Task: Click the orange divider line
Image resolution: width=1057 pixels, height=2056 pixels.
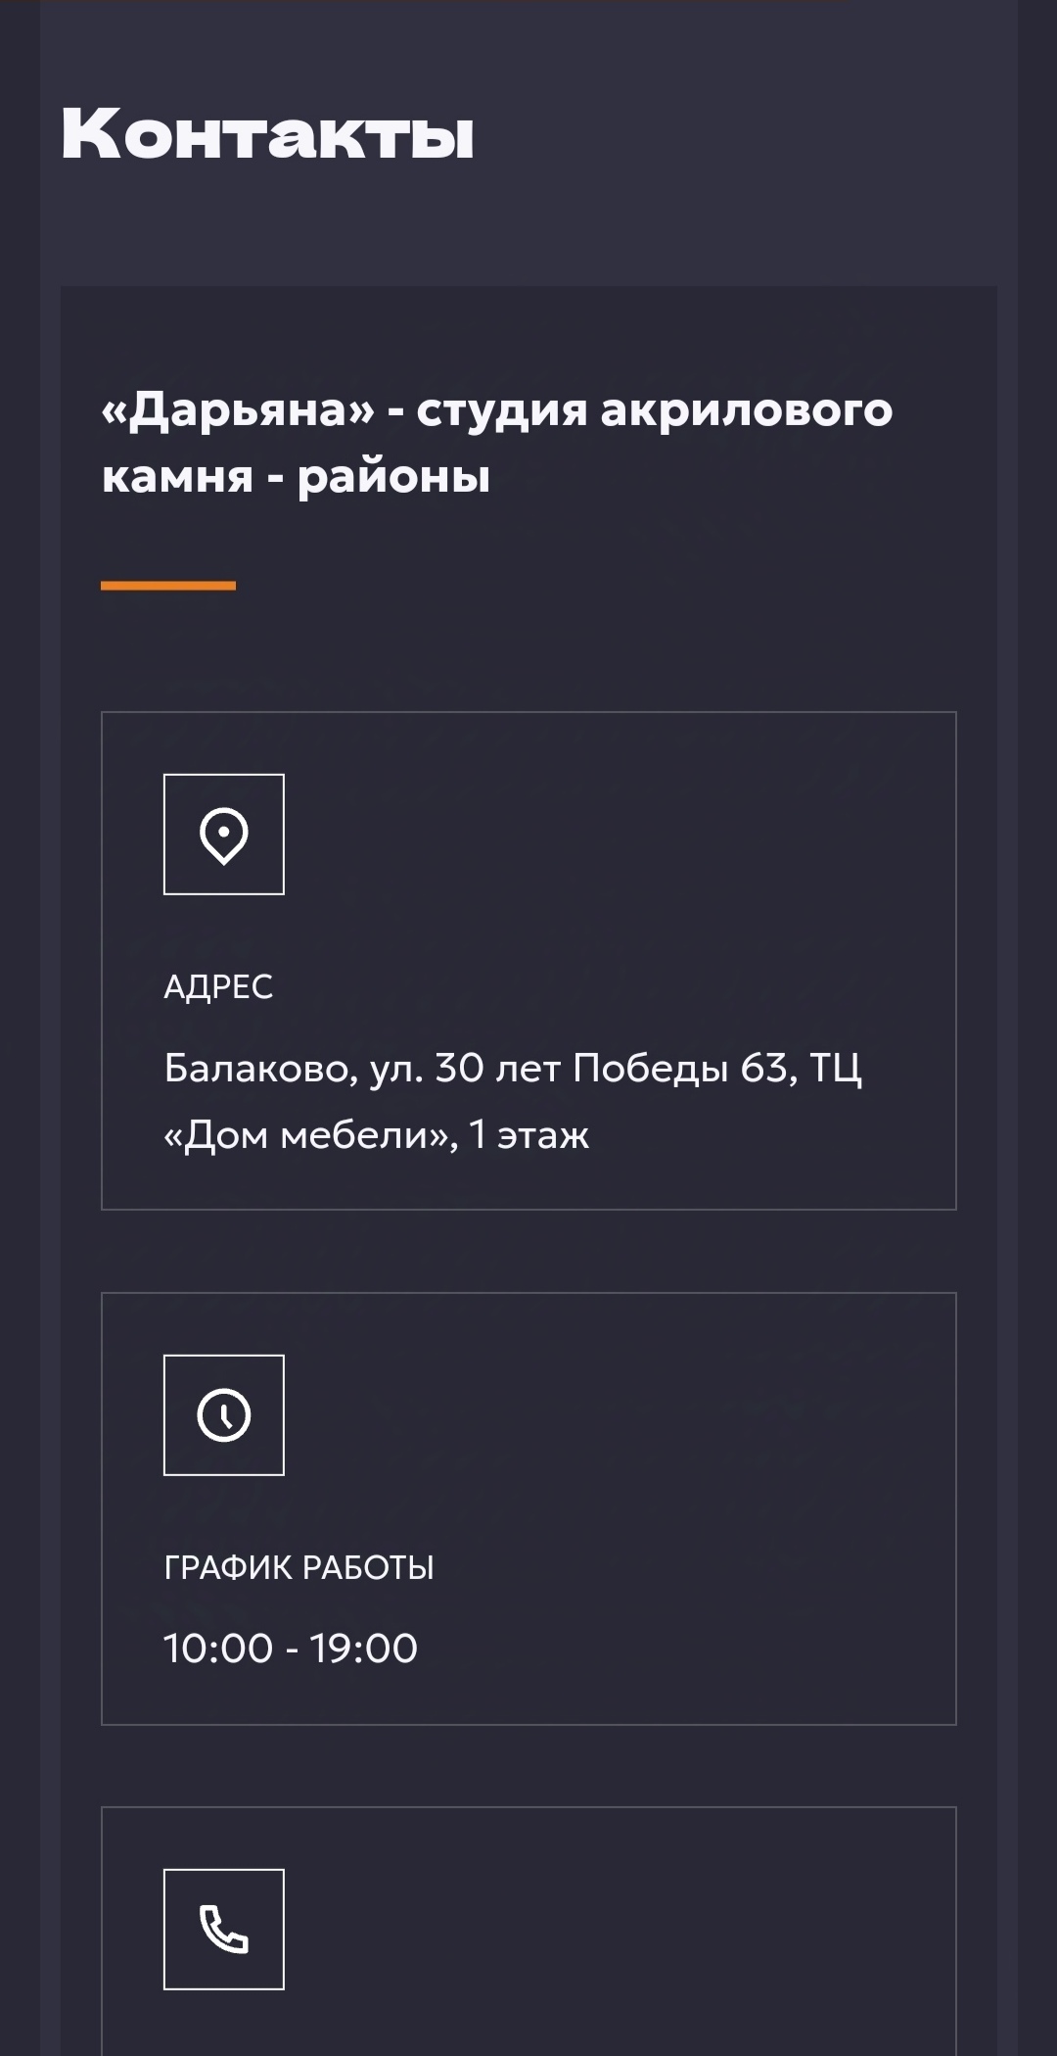Action: 168,586
